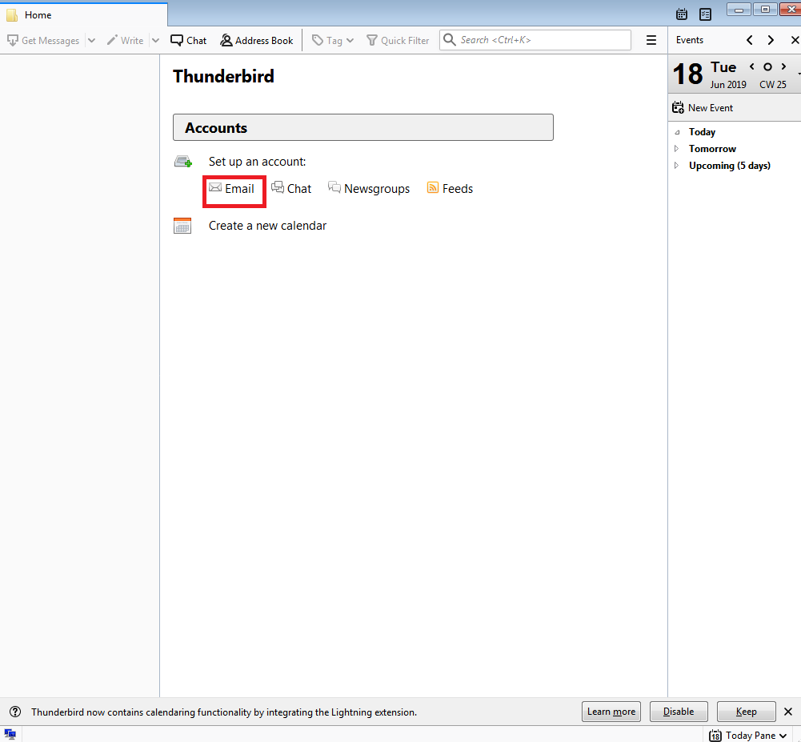Open the Tag dropdown
Image resolution: width=801 pixels, height=742 pixels.
point(333,40)
